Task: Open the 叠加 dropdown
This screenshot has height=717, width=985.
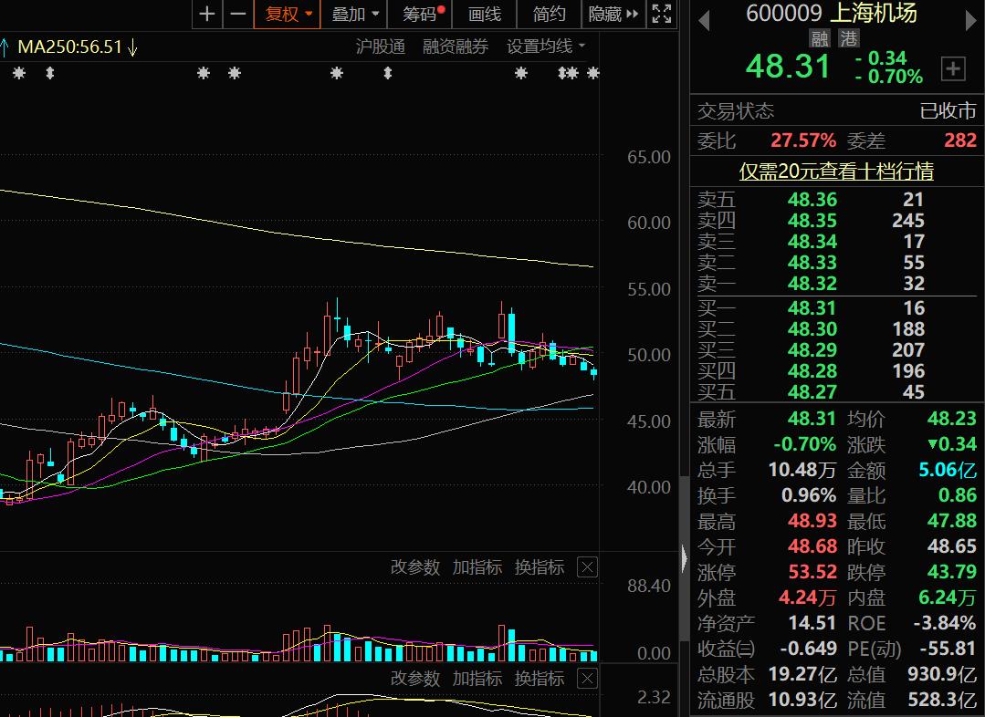Action: [355, 14]
